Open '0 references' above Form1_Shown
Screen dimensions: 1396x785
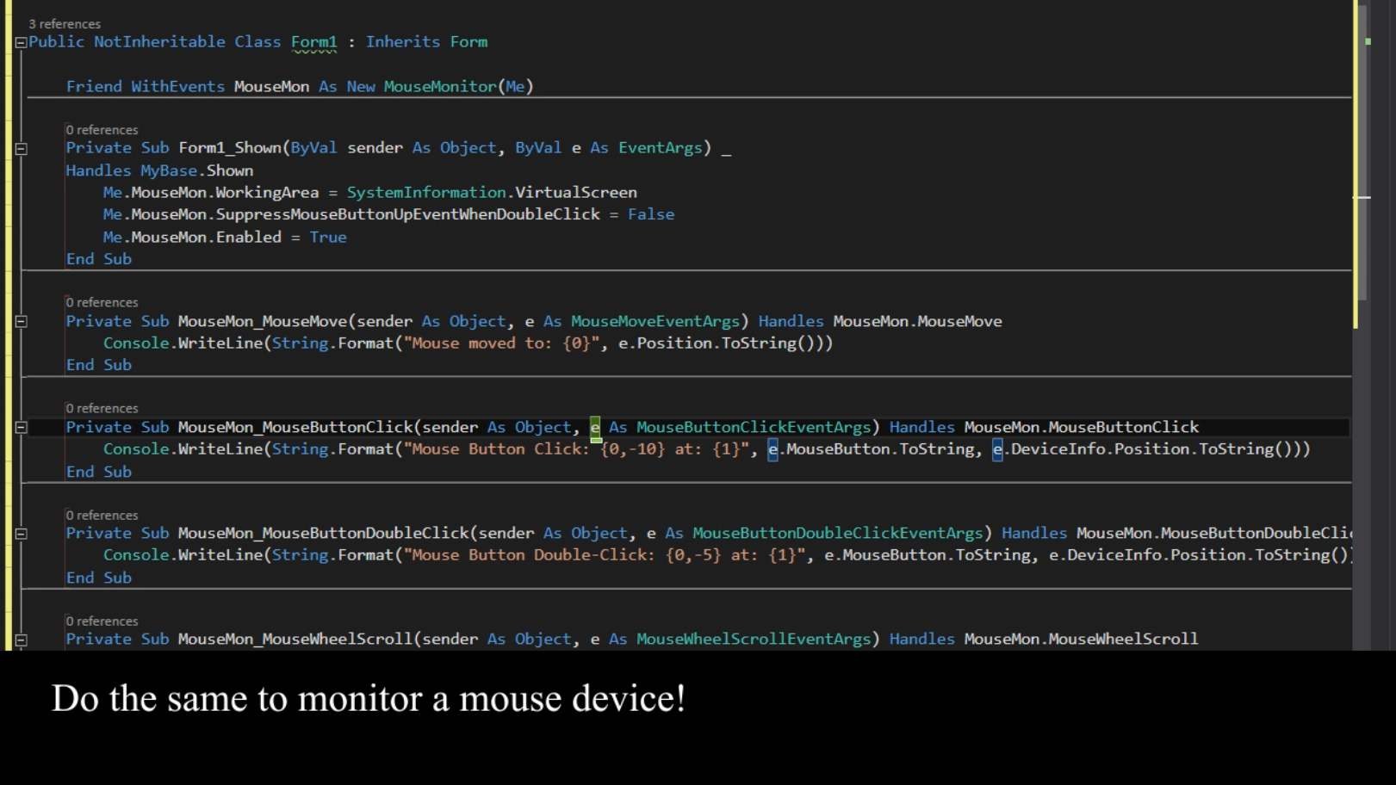tap(102, 129)
